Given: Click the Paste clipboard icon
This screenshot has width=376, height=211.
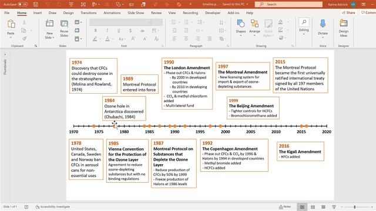Looking at the screenshot, I should point(11,24).
